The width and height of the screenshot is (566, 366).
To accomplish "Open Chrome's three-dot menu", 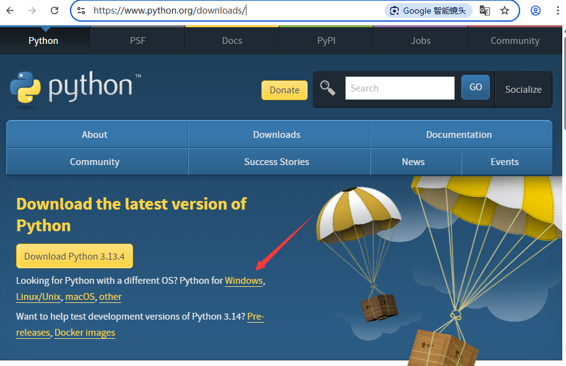I will click(x=558, y=10).
